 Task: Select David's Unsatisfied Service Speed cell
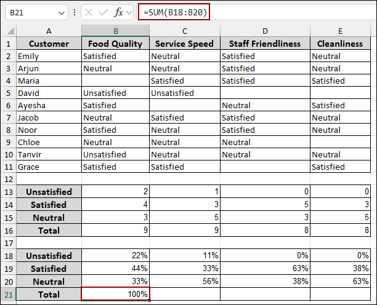tap(185, 93)
